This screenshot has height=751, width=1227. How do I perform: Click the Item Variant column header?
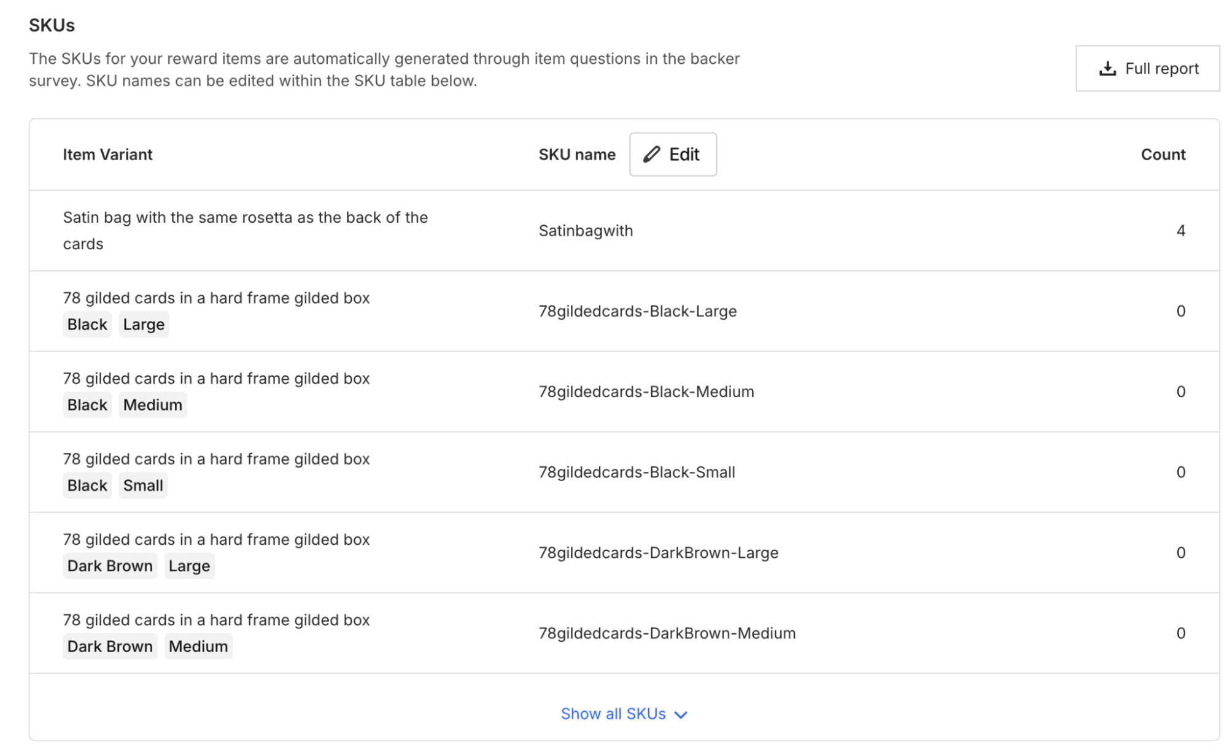(x=107, y=155)
